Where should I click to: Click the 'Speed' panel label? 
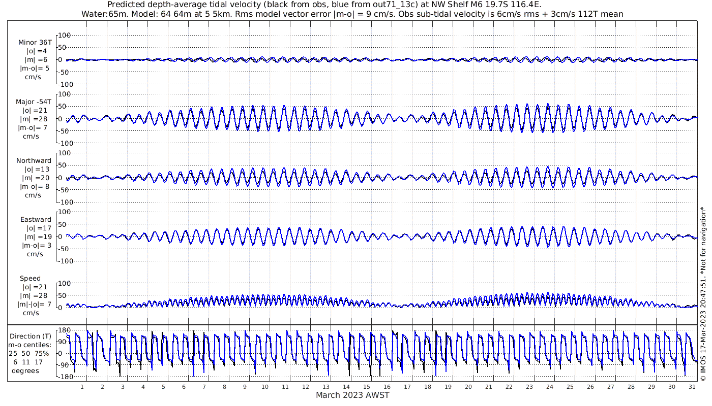31,279
